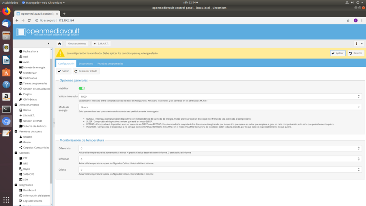
Task: Switch to the Dispositivos tab
Action: (86, 64)
